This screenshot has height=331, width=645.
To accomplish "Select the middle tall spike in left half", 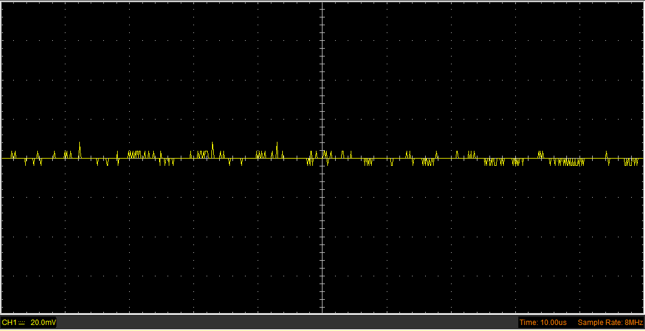I will click(x=213, y=144).
